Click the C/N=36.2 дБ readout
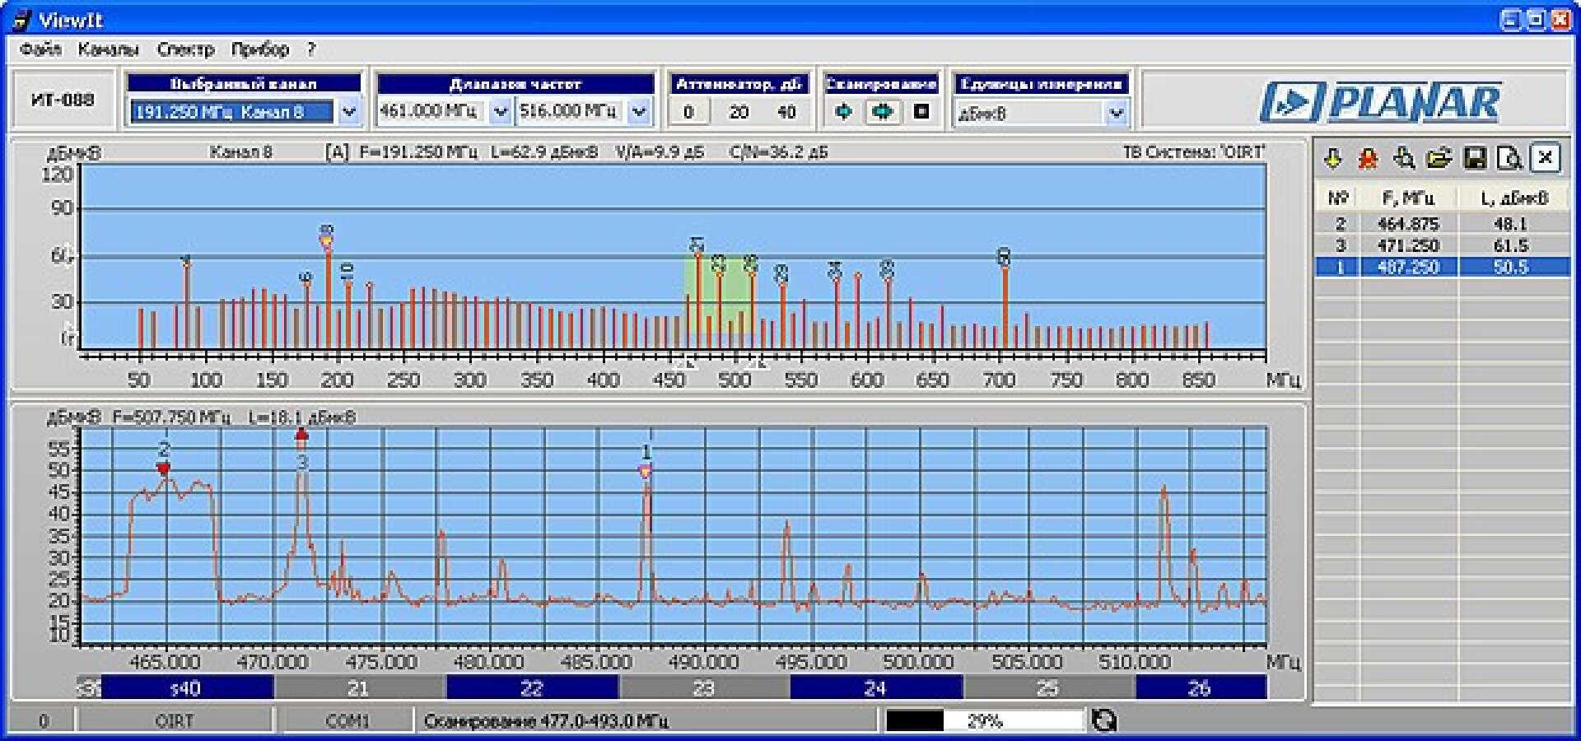 pos(778,152)
